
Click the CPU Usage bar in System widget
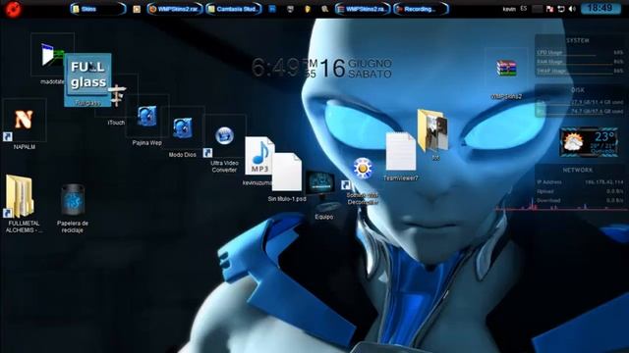tap(580, 52)
